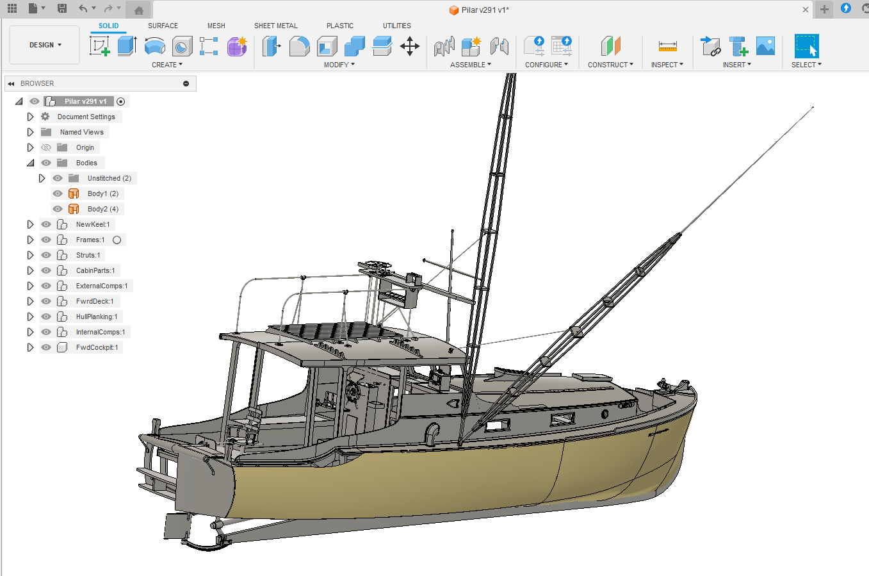The width and height of the screenshot is (869, 576).
Task: Switch to the SURFACE tab
Action: [x=163, y=26]
